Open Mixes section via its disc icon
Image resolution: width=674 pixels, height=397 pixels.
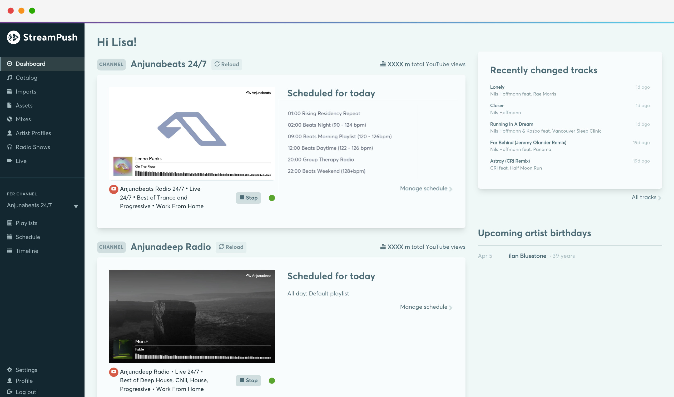click(10, 119)
